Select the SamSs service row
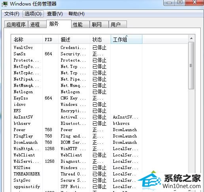204x192 pixels. (x=100, y=54)
